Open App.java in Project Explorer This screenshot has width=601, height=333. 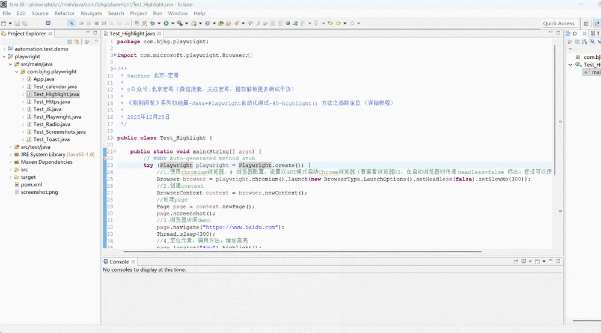43,79
